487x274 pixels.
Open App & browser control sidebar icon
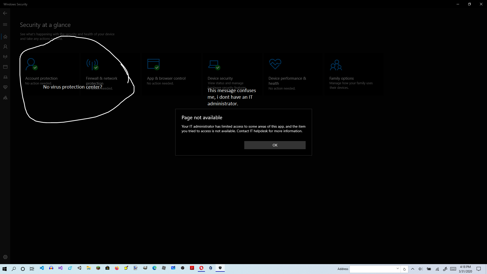(5, 67)
